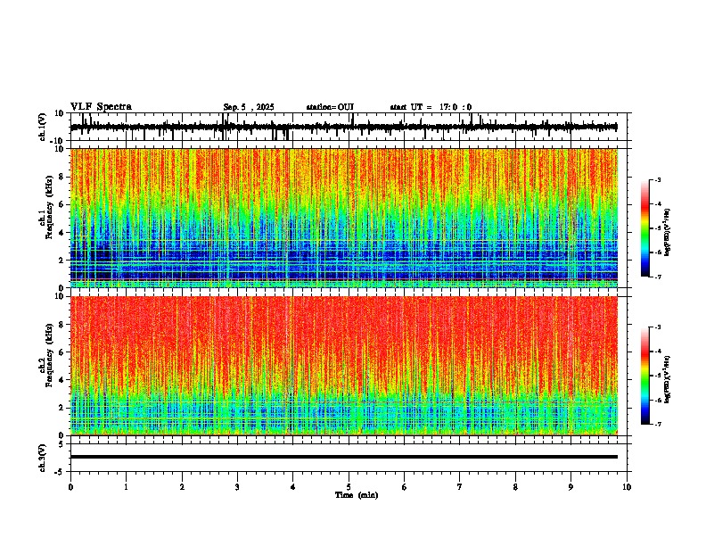Click the ch.2 colorbar legend label text

pos(668,379)
